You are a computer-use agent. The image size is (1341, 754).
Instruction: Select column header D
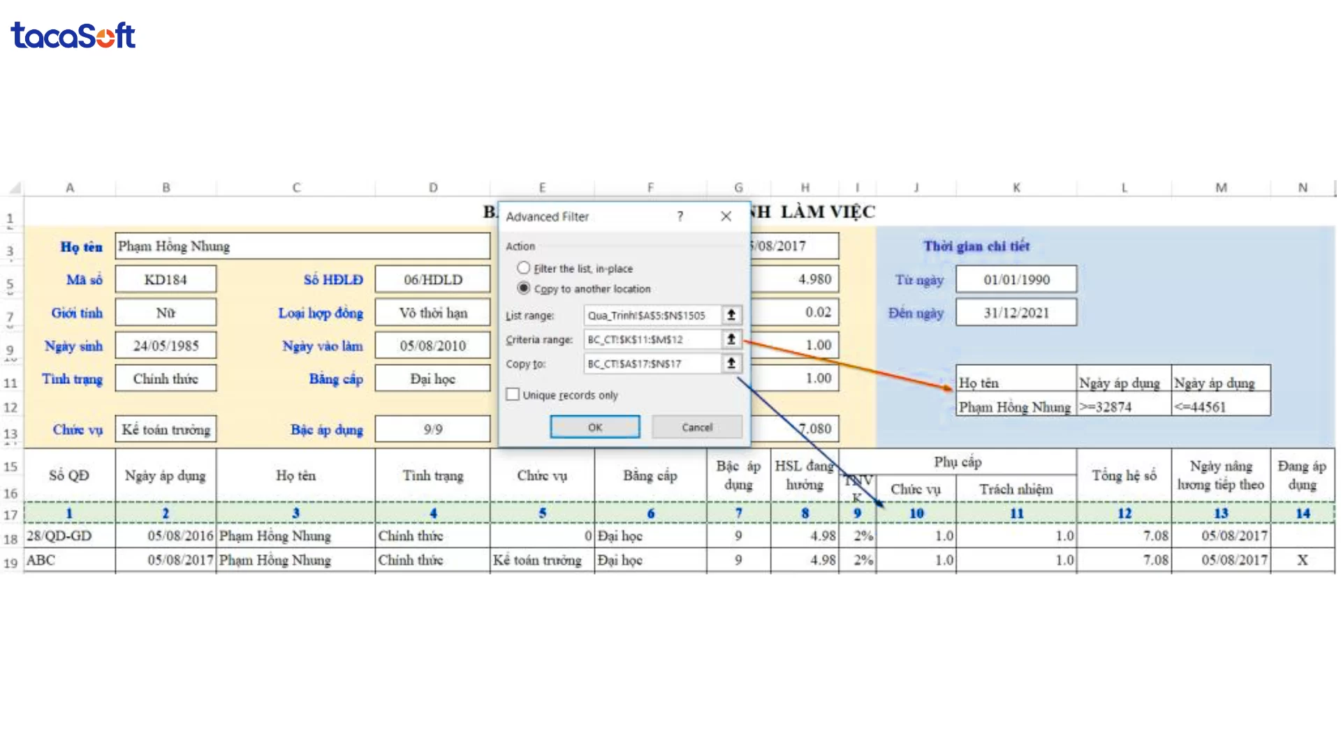pyautogui.click(x=433, y=187)
